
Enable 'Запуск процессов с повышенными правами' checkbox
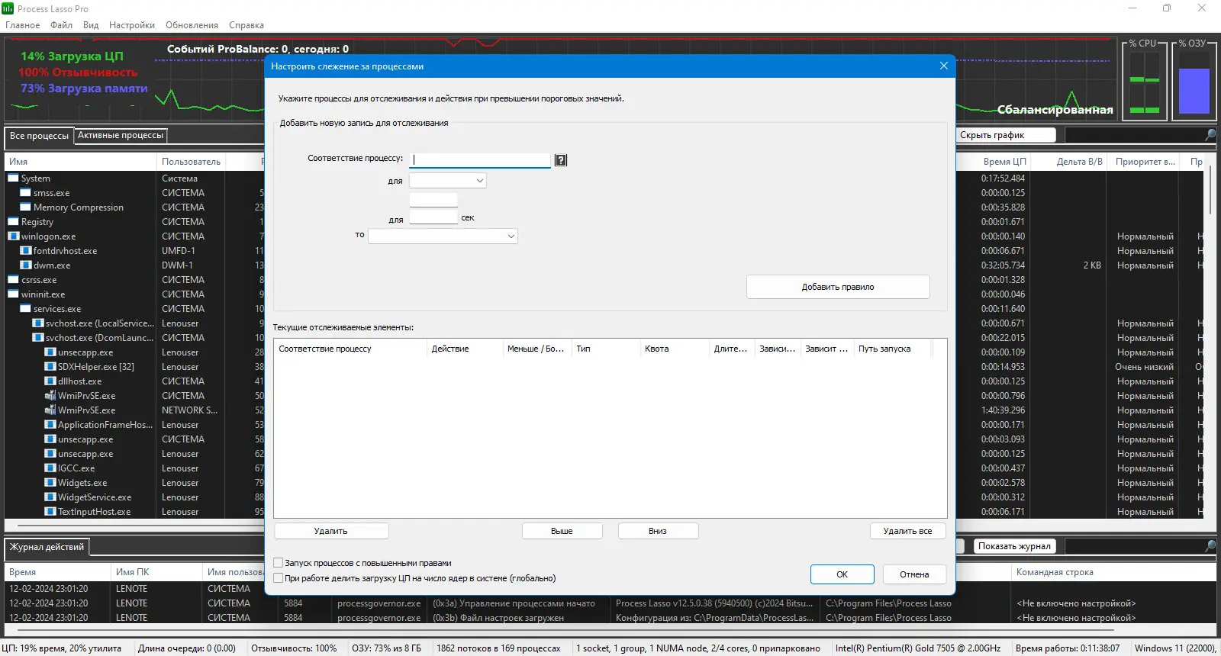pos(279,563)
